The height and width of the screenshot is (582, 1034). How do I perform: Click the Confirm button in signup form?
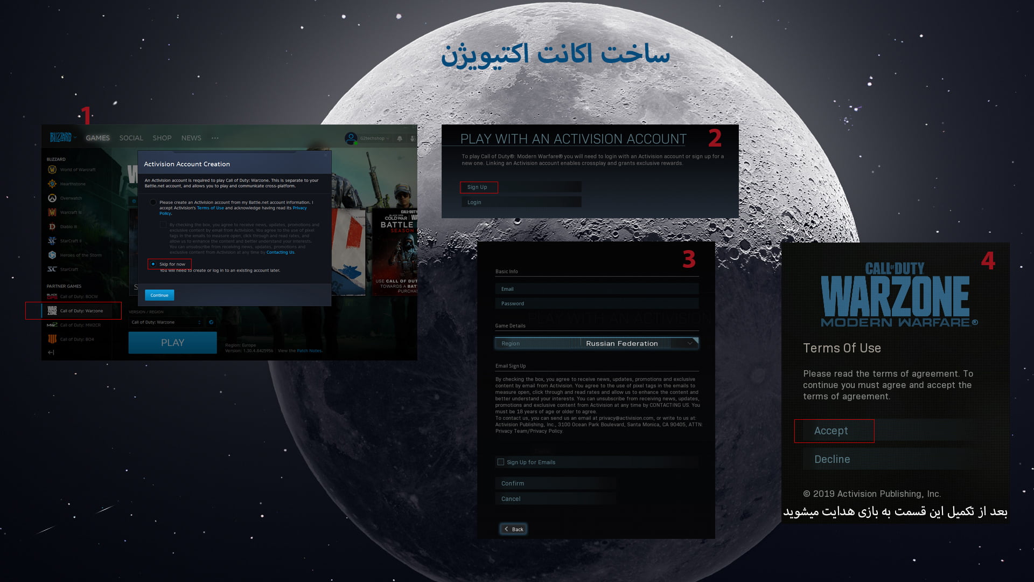tap(556, 483)
